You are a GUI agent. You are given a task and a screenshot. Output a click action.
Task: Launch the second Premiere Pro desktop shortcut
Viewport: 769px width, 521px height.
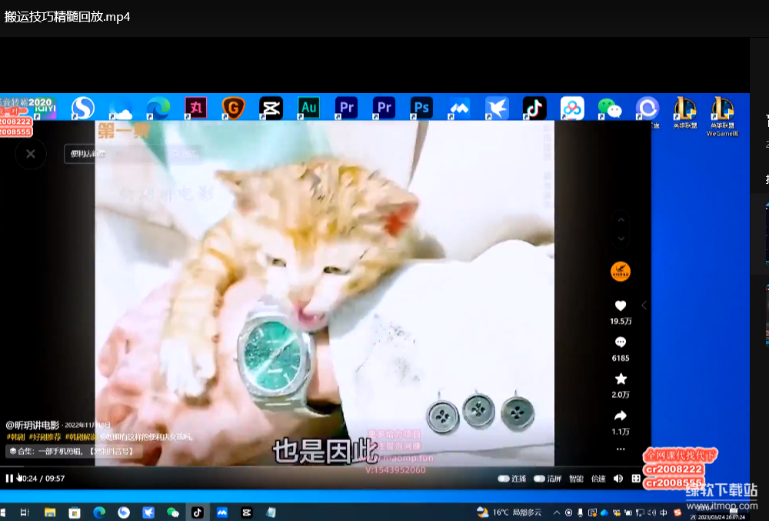pos(384,108)
